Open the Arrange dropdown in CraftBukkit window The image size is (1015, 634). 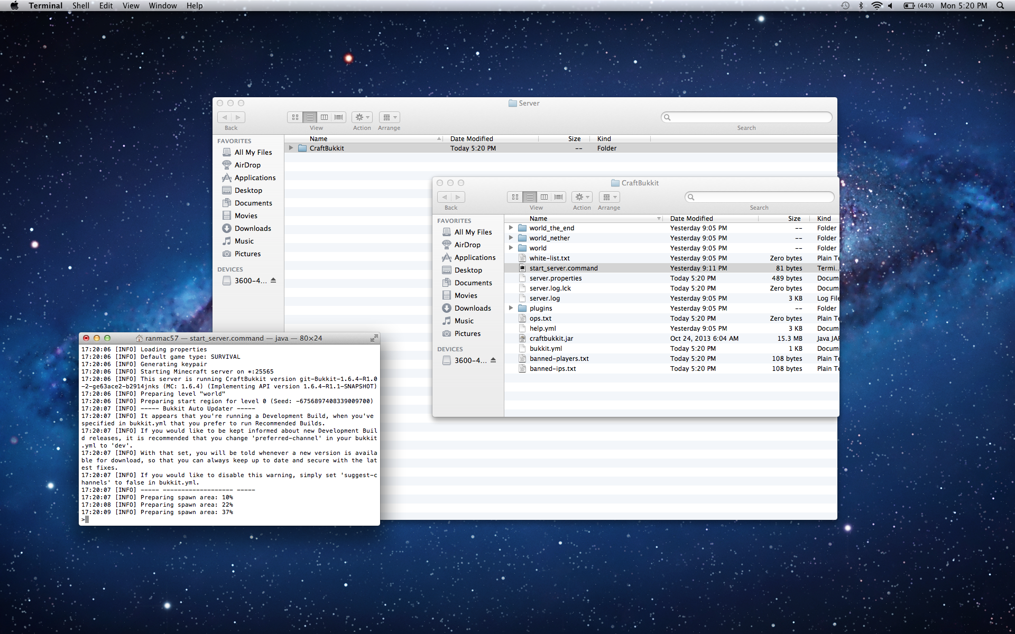pos(610,197)
